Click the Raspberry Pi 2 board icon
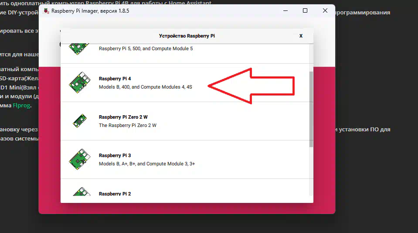Image resolution: width=418 pixels, height=233 pixels. (82, 192)
